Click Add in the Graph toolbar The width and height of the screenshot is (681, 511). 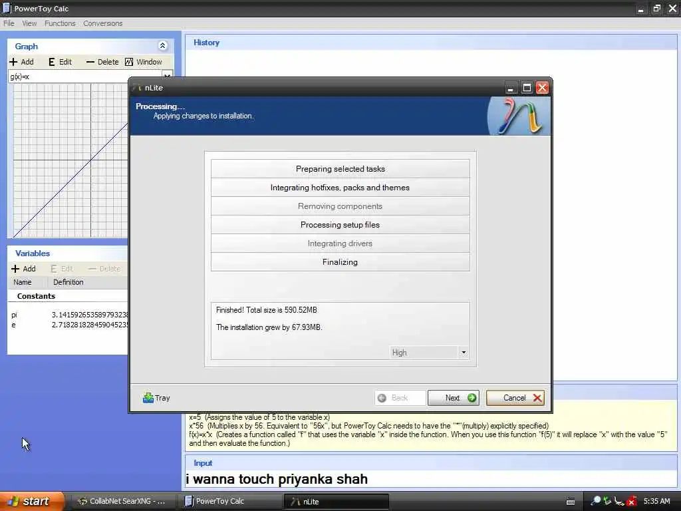click(22, 62)
